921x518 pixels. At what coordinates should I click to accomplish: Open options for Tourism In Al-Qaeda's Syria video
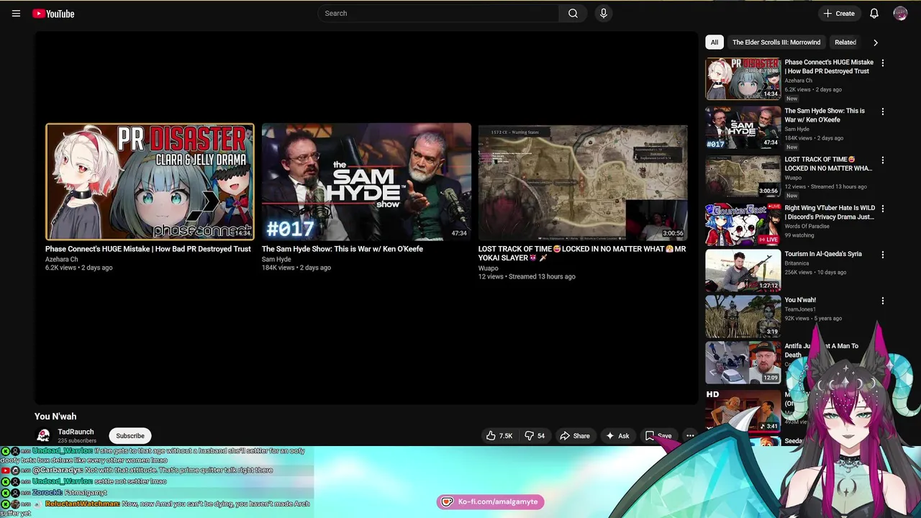(882, 255)
